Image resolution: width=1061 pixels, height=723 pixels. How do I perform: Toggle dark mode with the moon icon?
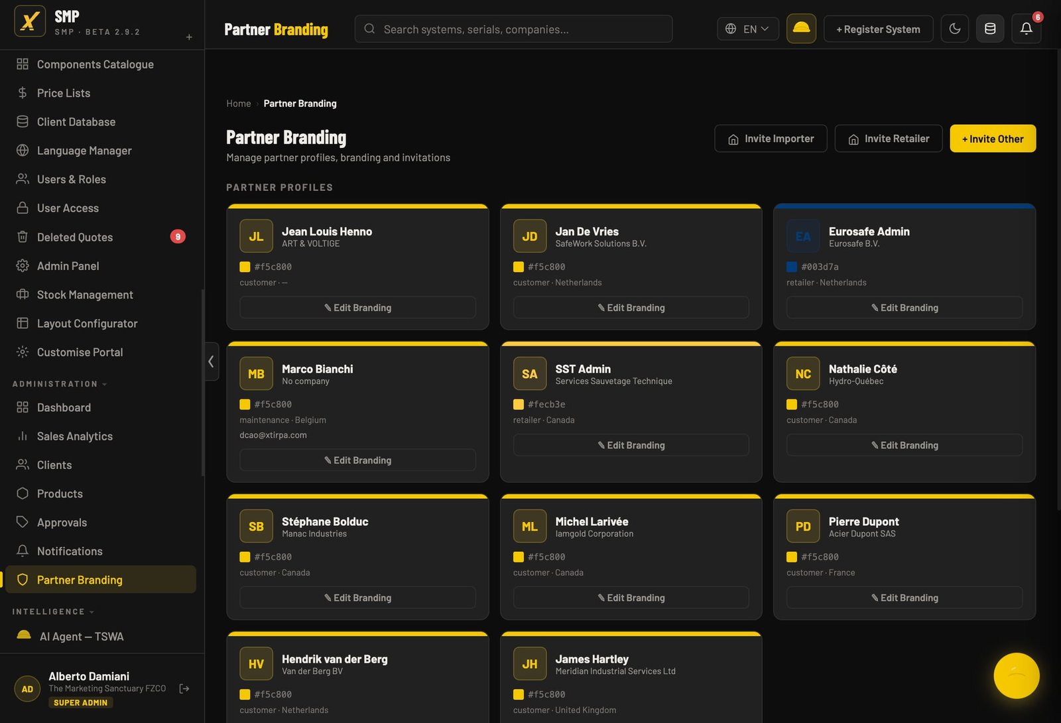coord(955,29)
